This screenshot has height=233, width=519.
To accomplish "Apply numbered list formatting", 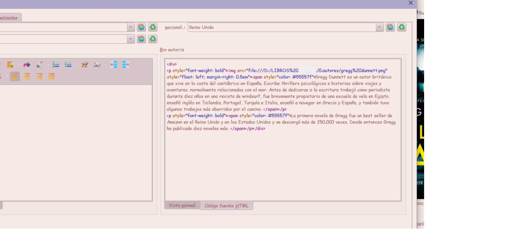I will [56, 65].
